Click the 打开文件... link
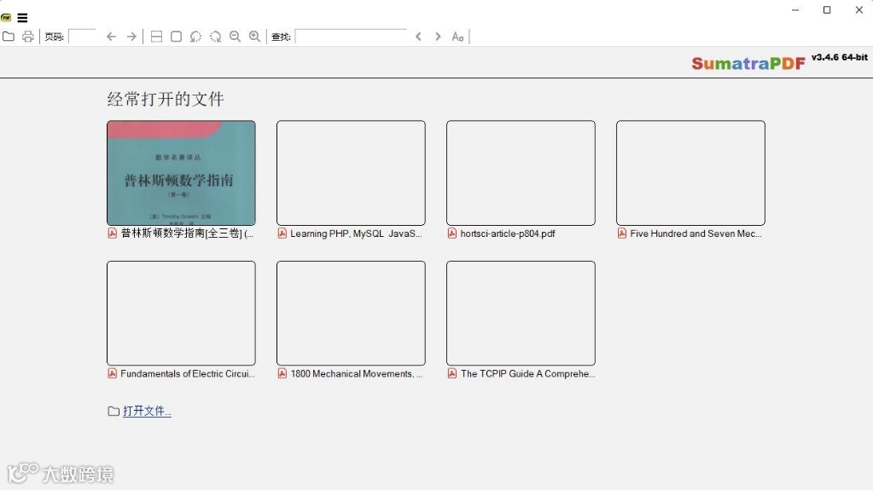873x490 pixels. tap(147, 411)
